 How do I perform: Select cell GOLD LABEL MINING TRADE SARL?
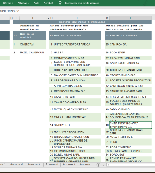coord(131,131)
